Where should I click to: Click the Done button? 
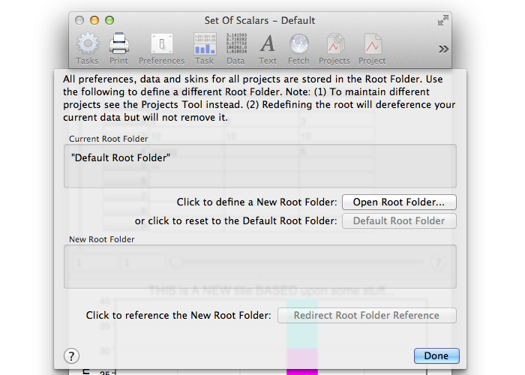(436, 355)
